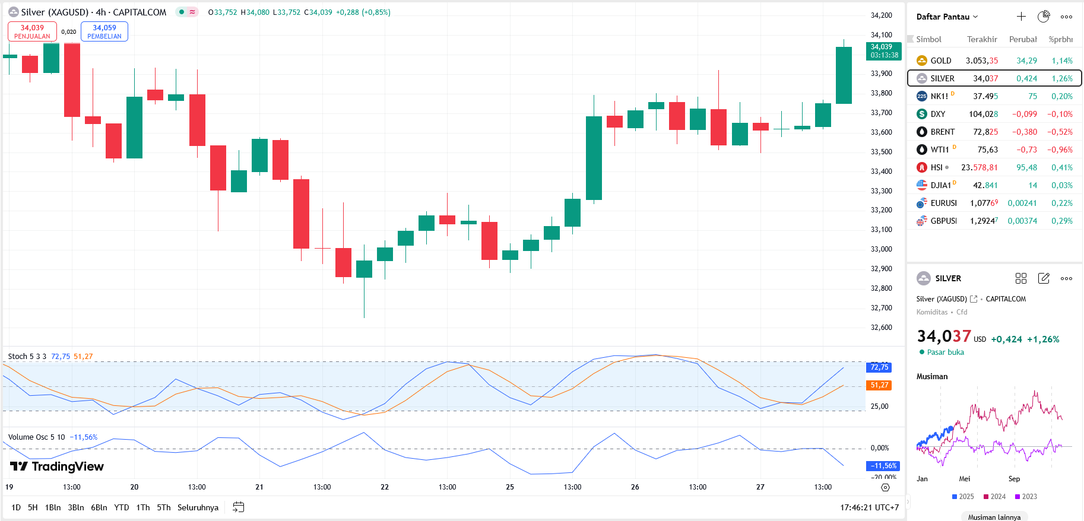Open the timezone menu showing UTC+7
The width and height of the screenshot is (1084, 521).
point(869,507)
